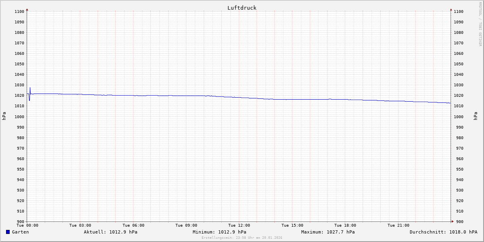Click the Garten legend label
Screen dimensions: 484x242
(20, 232)
